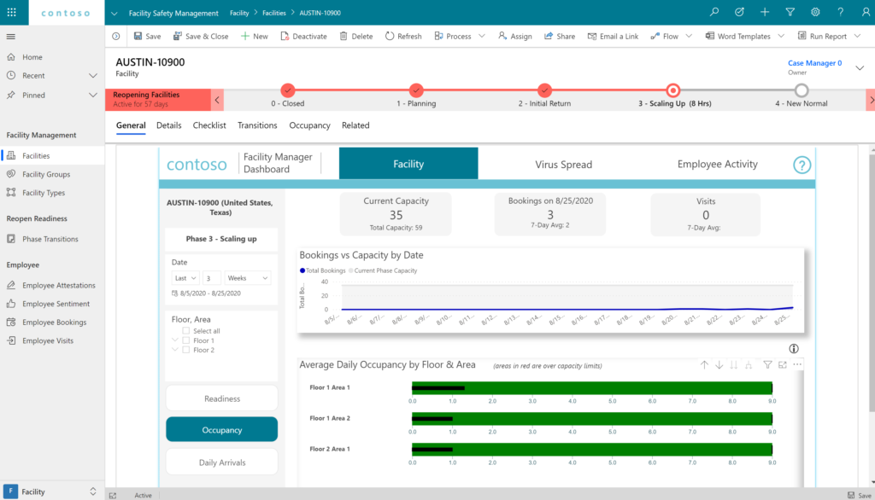This screenshot has width=875, height=500.
Task: Check the Select all floors checkbox
Action: 186,330
